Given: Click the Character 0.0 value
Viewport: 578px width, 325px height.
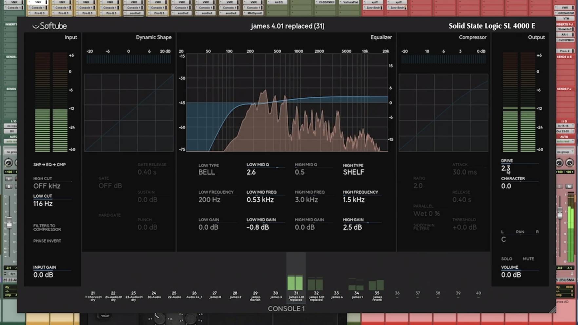Looking at the screenshot, I should pos(506,186).
